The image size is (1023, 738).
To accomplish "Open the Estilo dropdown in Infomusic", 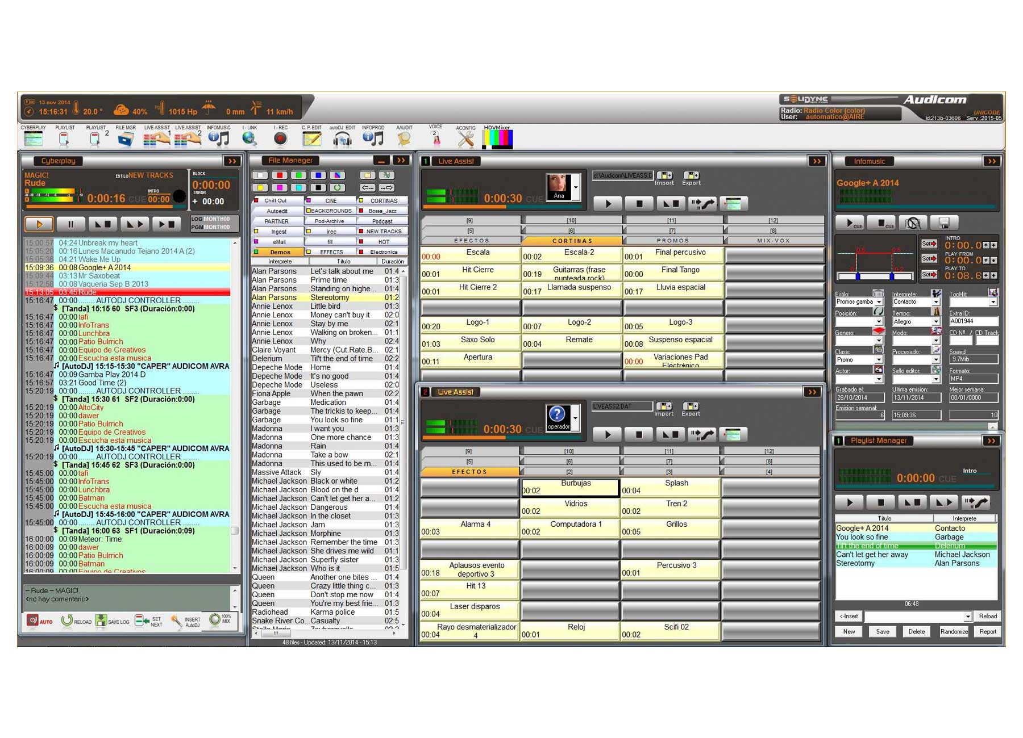I will tap(879, 302).
